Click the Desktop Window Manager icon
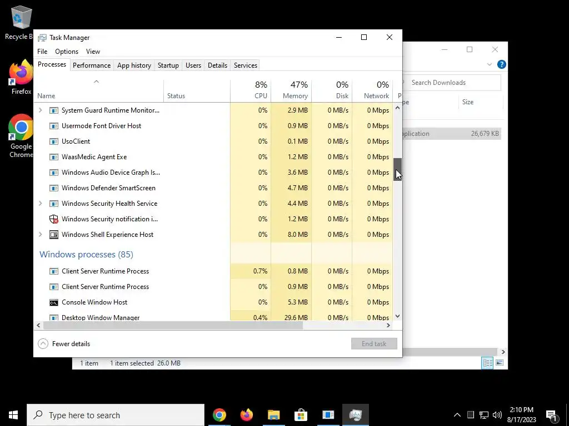Screen dimensions: 569x426 tap(54, 318)
